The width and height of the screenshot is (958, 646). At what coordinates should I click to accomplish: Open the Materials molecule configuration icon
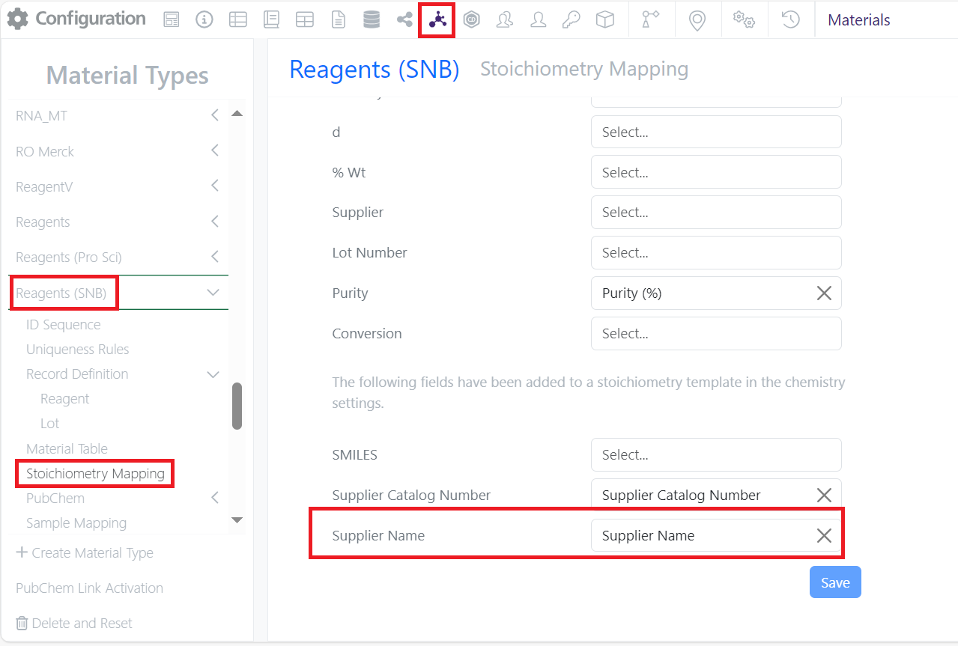click(x=437, y=19)
